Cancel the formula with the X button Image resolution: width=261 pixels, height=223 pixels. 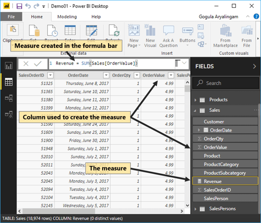26,64
